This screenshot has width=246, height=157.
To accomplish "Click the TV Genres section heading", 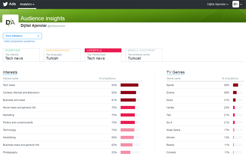I will coord(175,72).
